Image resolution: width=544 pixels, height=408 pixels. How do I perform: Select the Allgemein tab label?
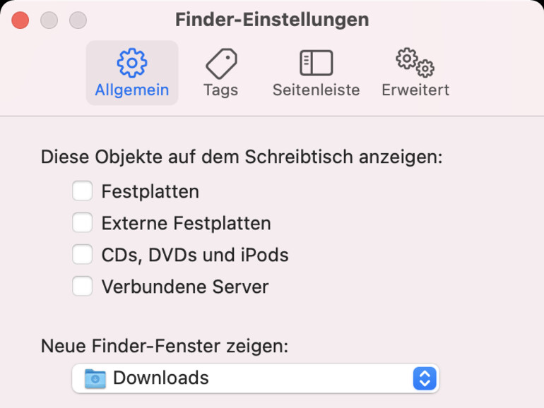(131, 90)
